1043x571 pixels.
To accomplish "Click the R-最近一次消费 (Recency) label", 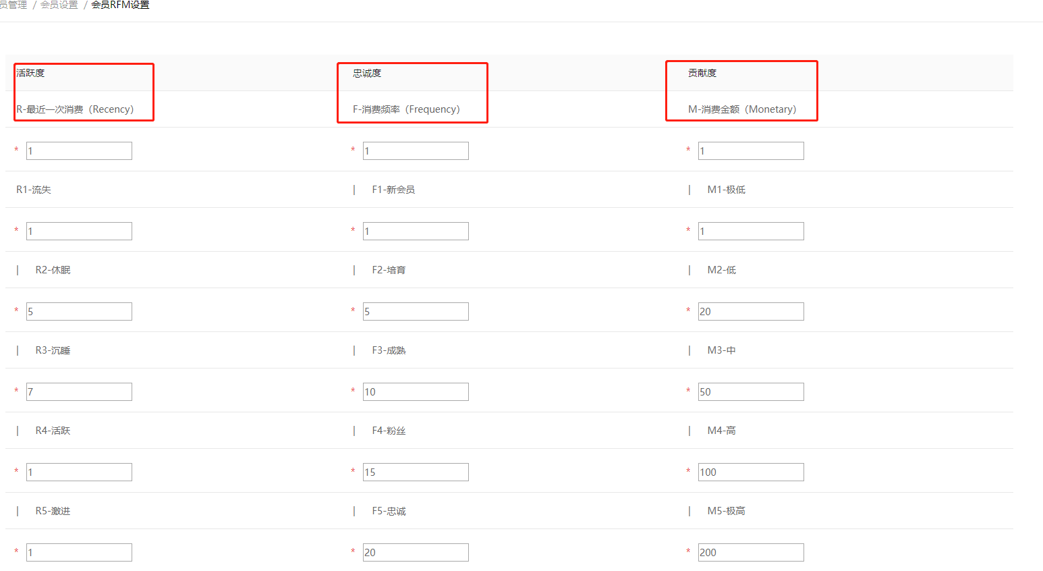I will [75, 109].
